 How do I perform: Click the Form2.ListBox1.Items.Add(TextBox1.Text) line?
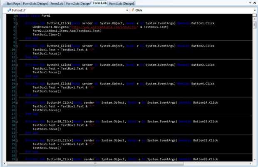coord(67,31)
